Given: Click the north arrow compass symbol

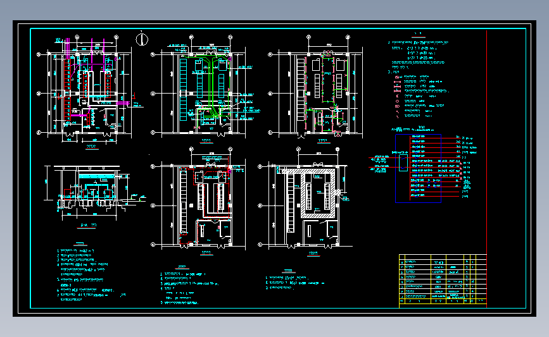Looking at the screenshot, I should click(x=142, y=39).
